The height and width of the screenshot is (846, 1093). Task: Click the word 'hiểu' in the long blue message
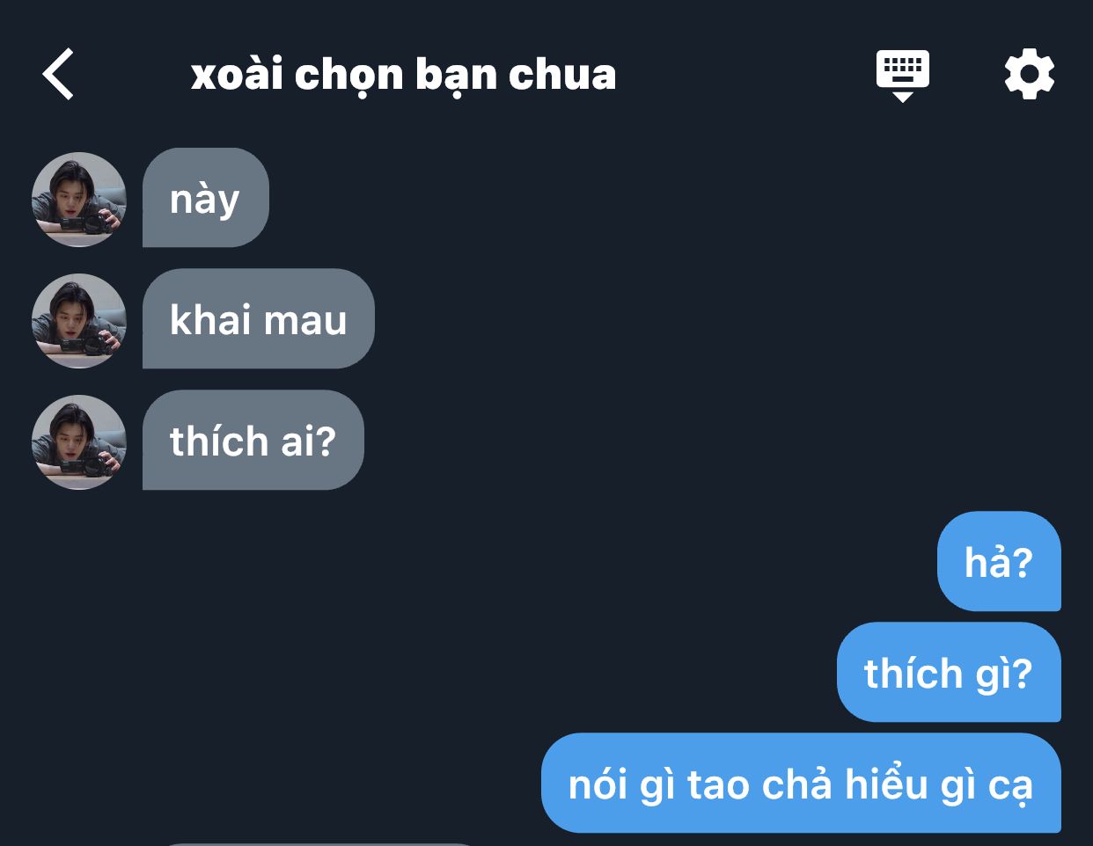(887, 784)
